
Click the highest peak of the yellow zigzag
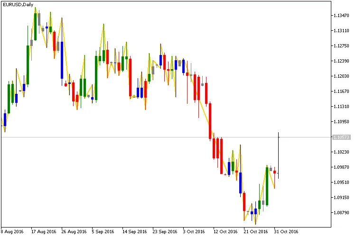tap(35, 8)
